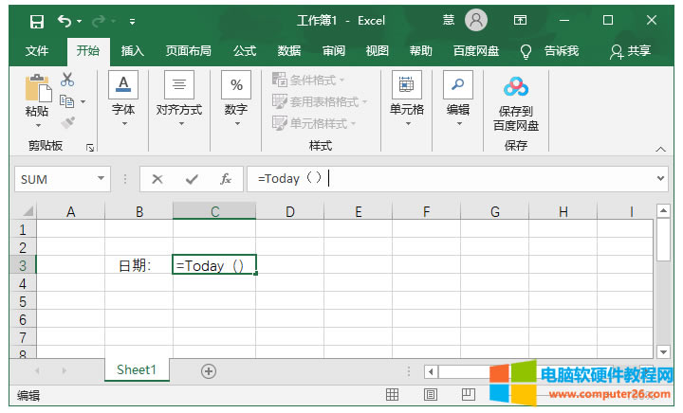Click the Undo arrow icon
Image resolution: width=683 pixels, height=413 pixels.
65,21
